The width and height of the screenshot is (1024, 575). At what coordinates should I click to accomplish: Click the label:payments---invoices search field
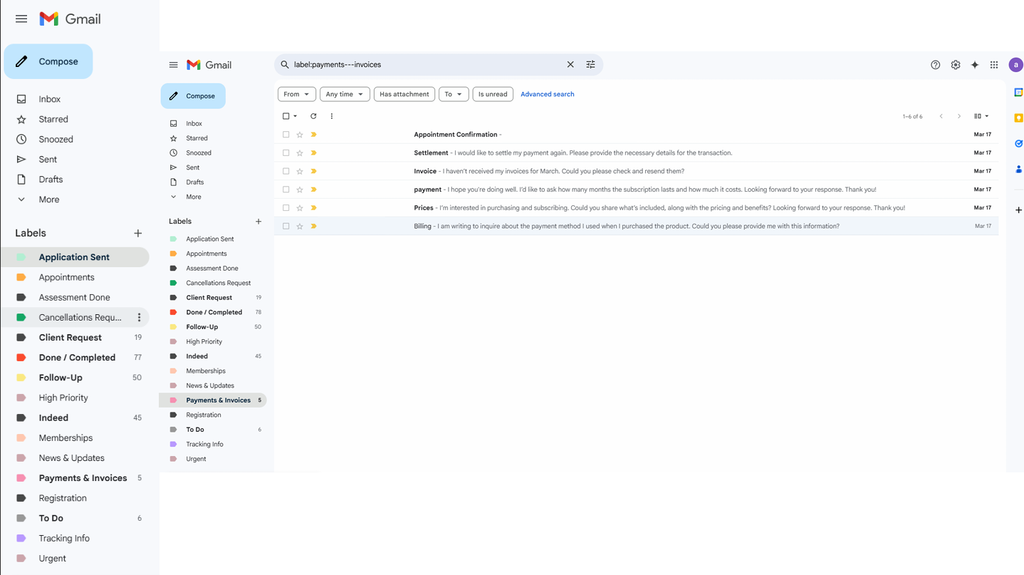[427, 65]
